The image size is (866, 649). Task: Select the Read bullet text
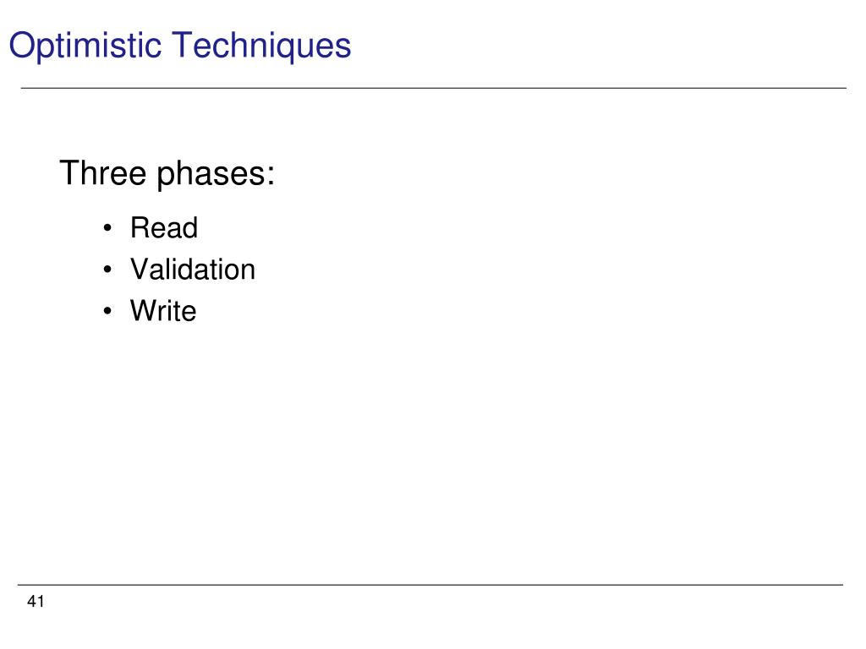pos(164,227)
